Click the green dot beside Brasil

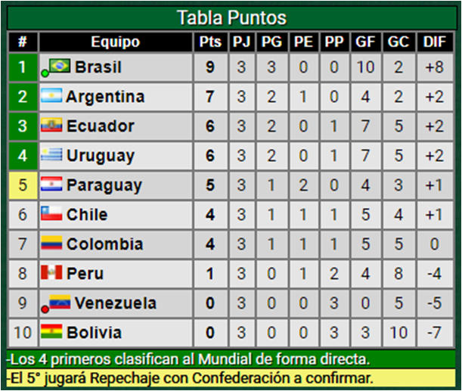[45, 73]
